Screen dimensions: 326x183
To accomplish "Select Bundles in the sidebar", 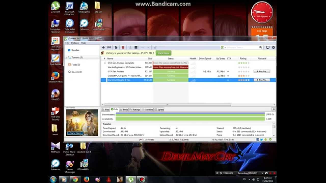I will (75, 50).
